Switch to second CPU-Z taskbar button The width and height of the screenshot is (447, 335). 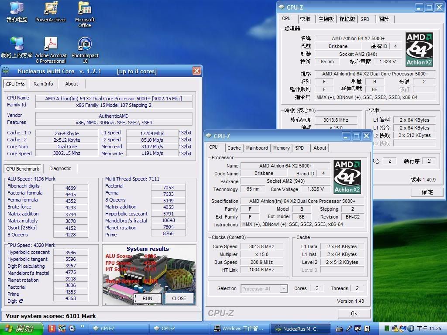(179, 328)
